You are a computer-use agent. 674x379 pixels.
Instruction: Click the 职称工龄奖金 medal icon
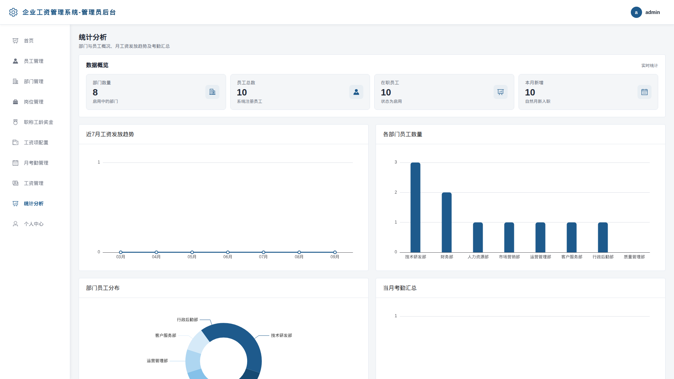(15, 122)
